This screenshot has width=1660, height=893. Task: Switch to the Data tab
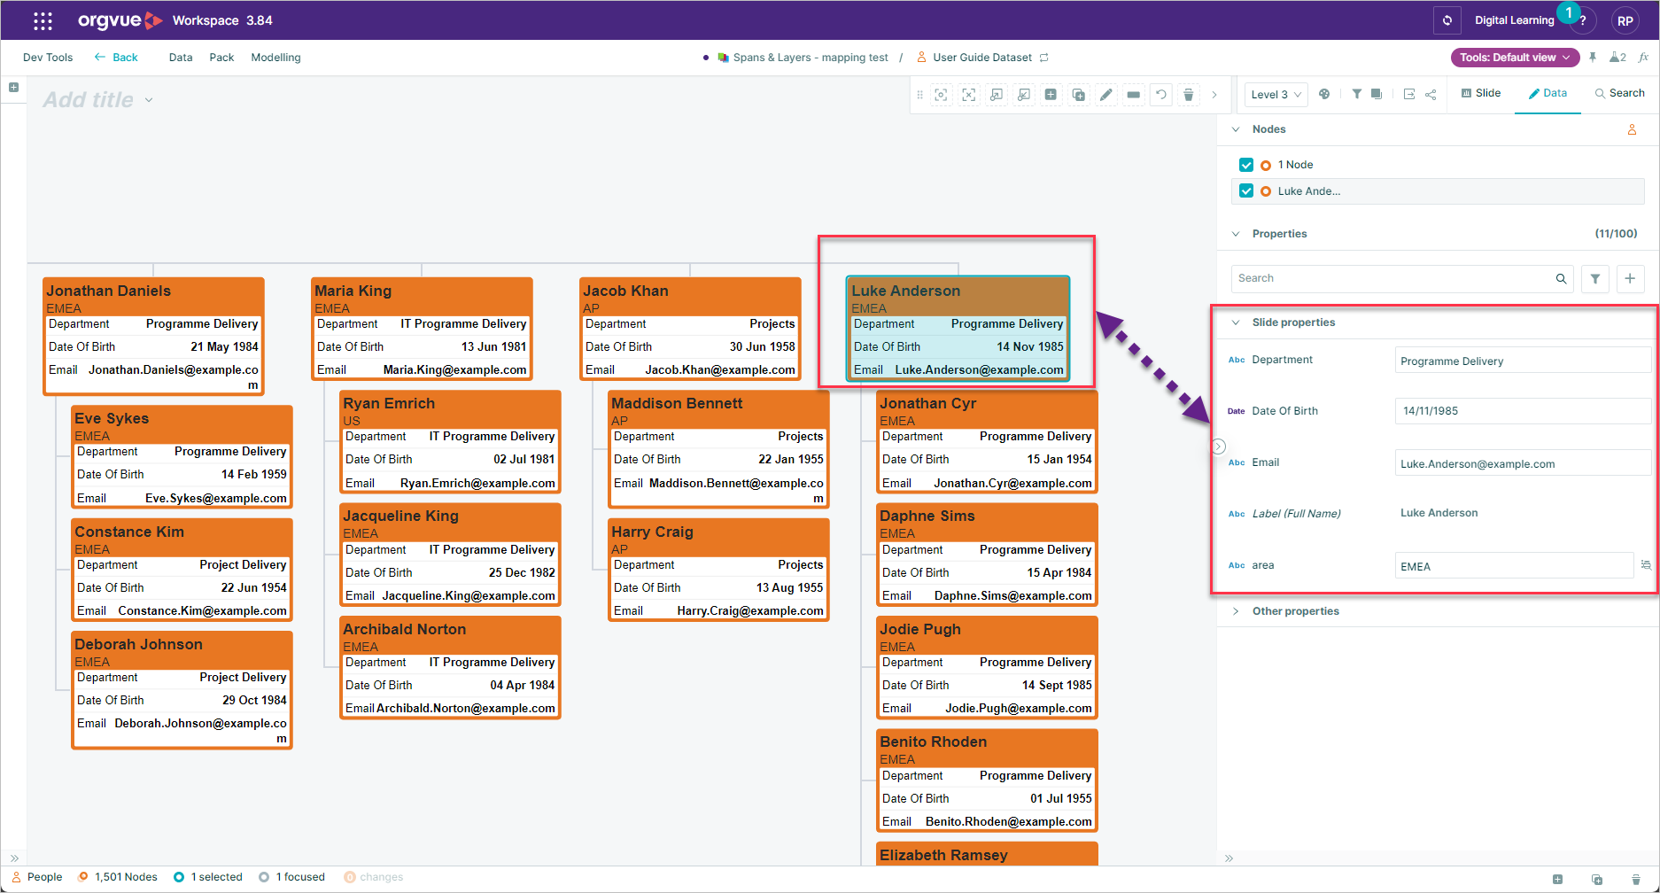(x=1548, y=93)
